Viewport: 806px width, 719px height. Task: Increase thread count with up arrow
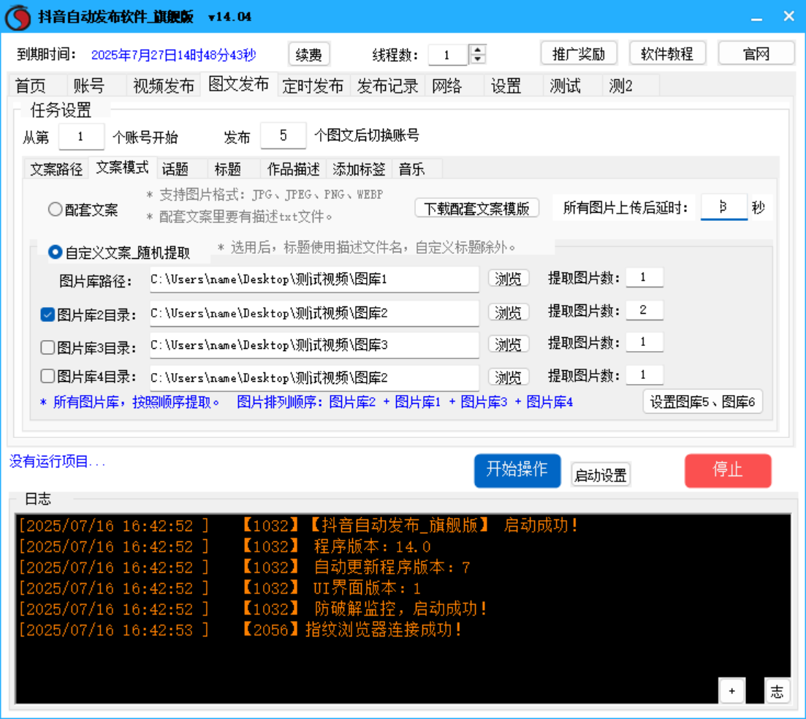pos(477,50)
